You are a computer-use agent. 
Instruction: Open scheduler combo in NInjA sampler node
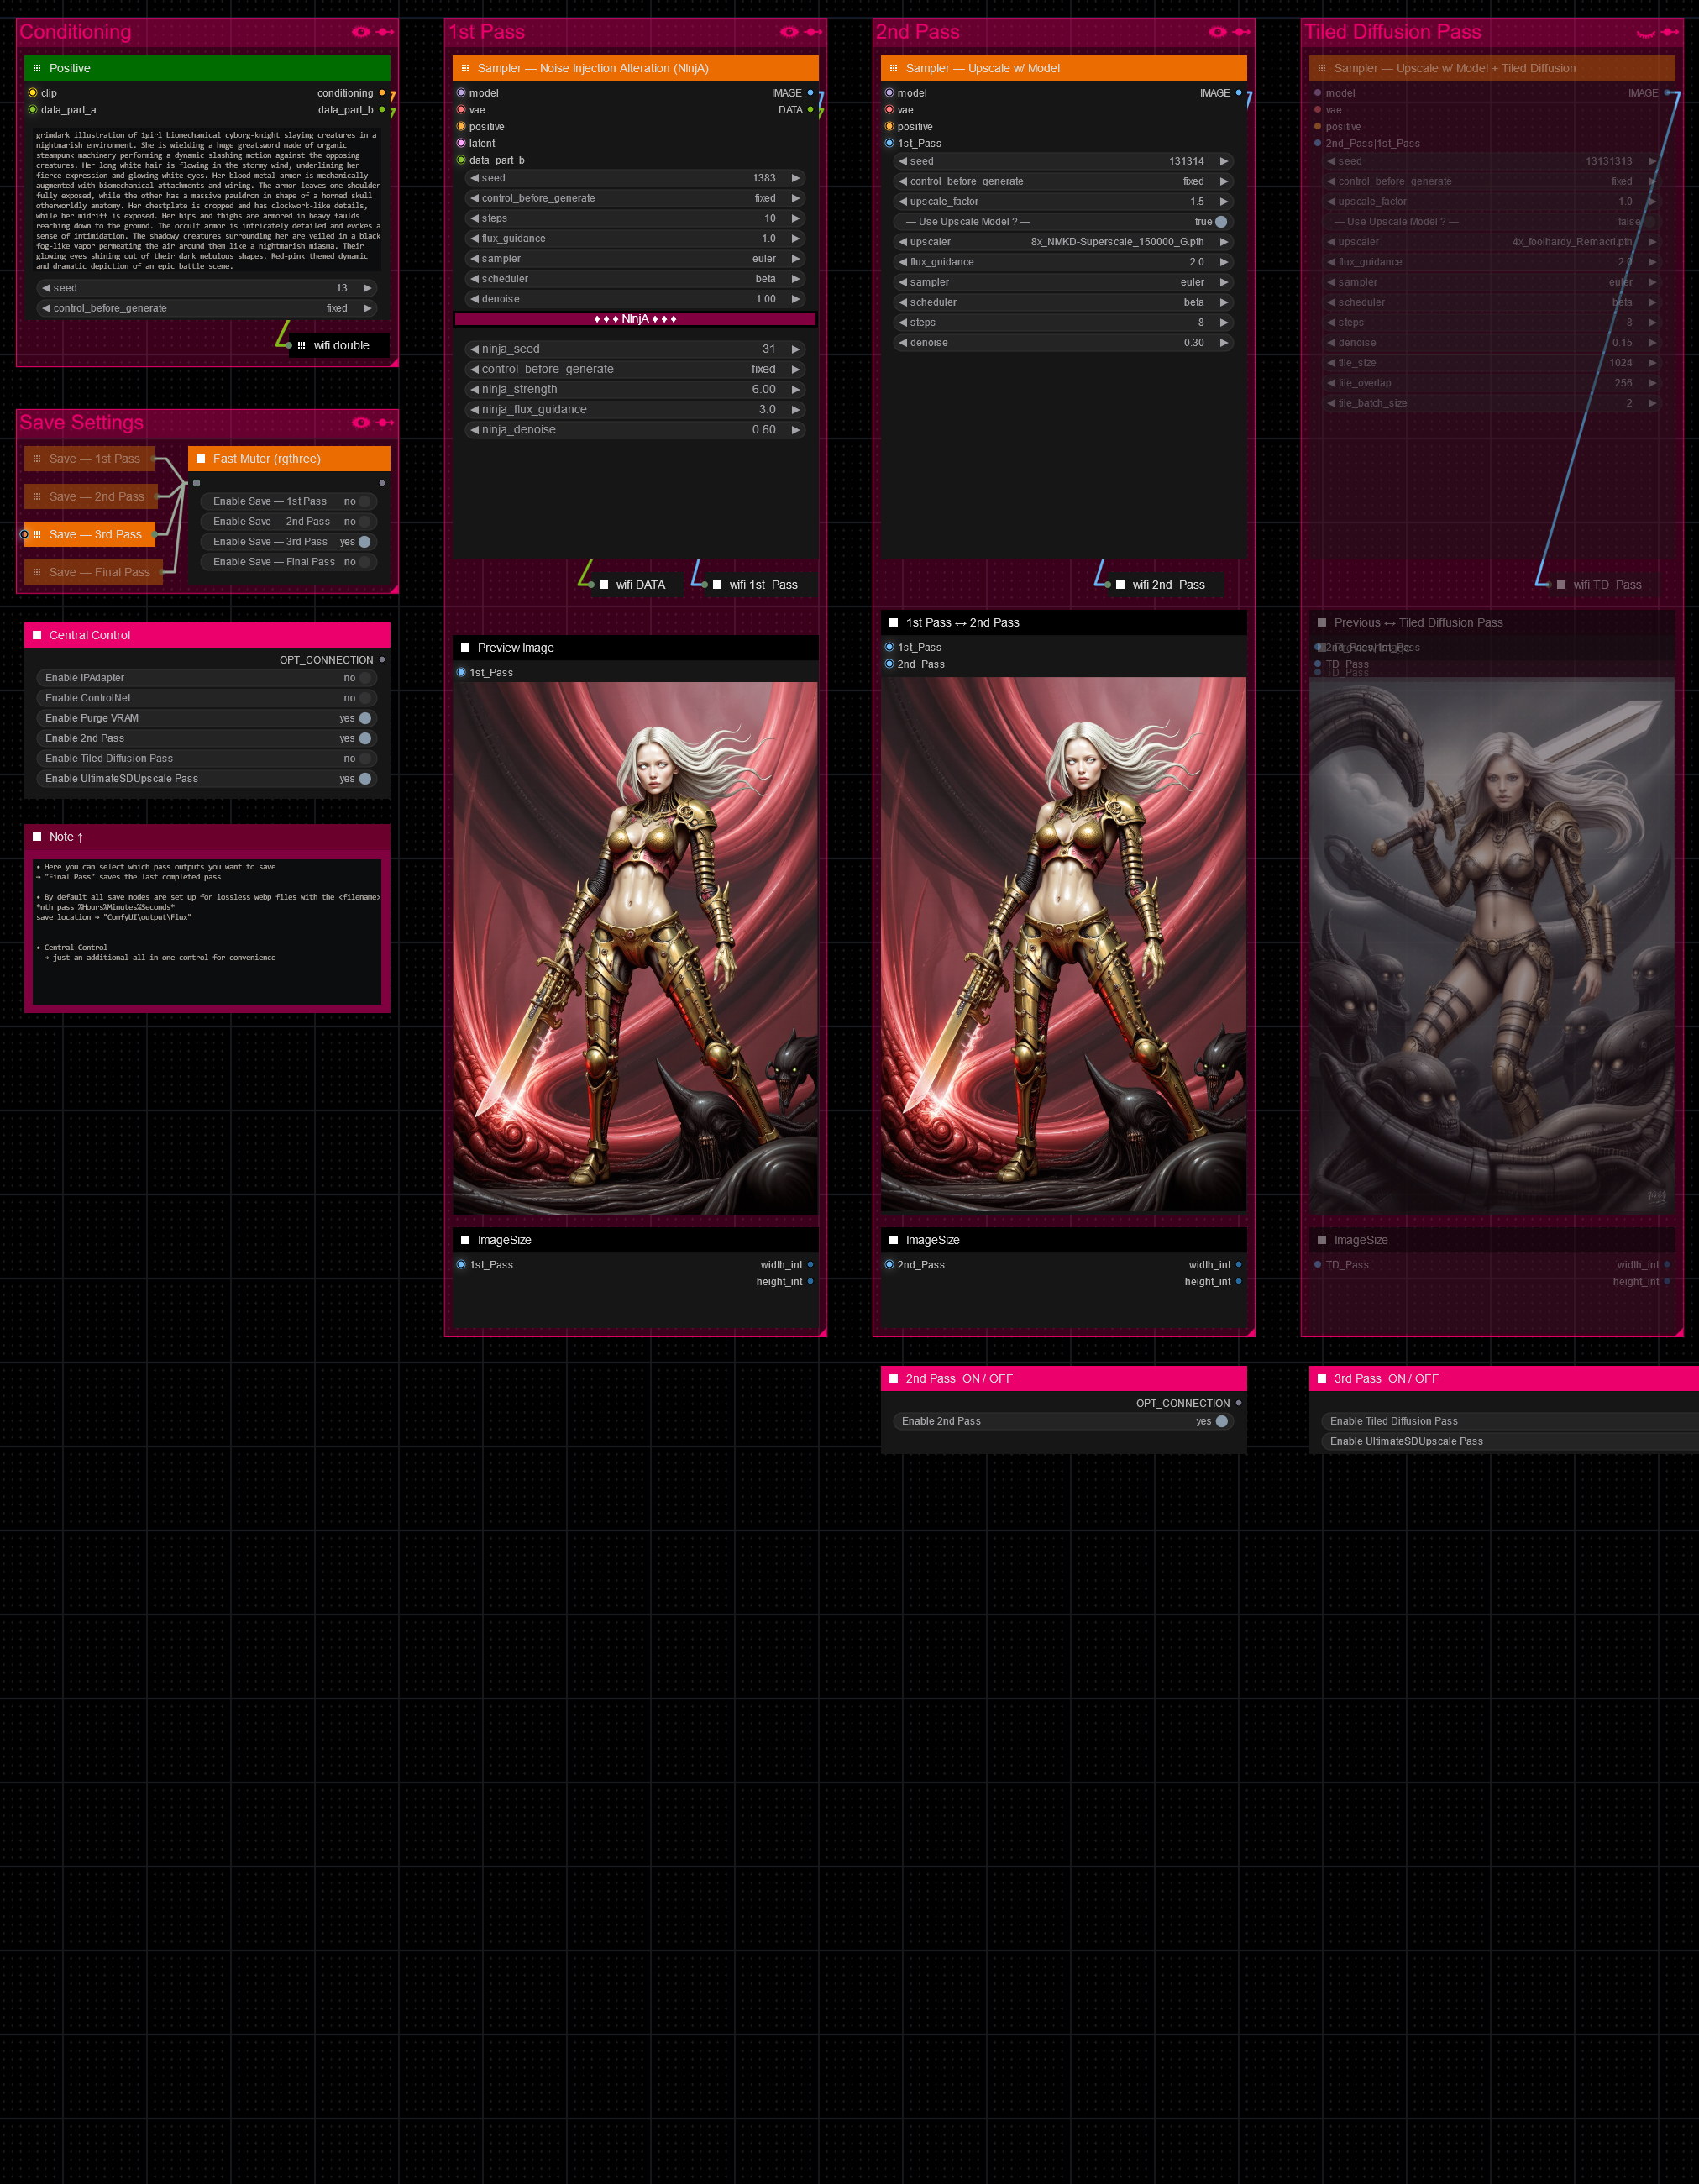(635, 279)
